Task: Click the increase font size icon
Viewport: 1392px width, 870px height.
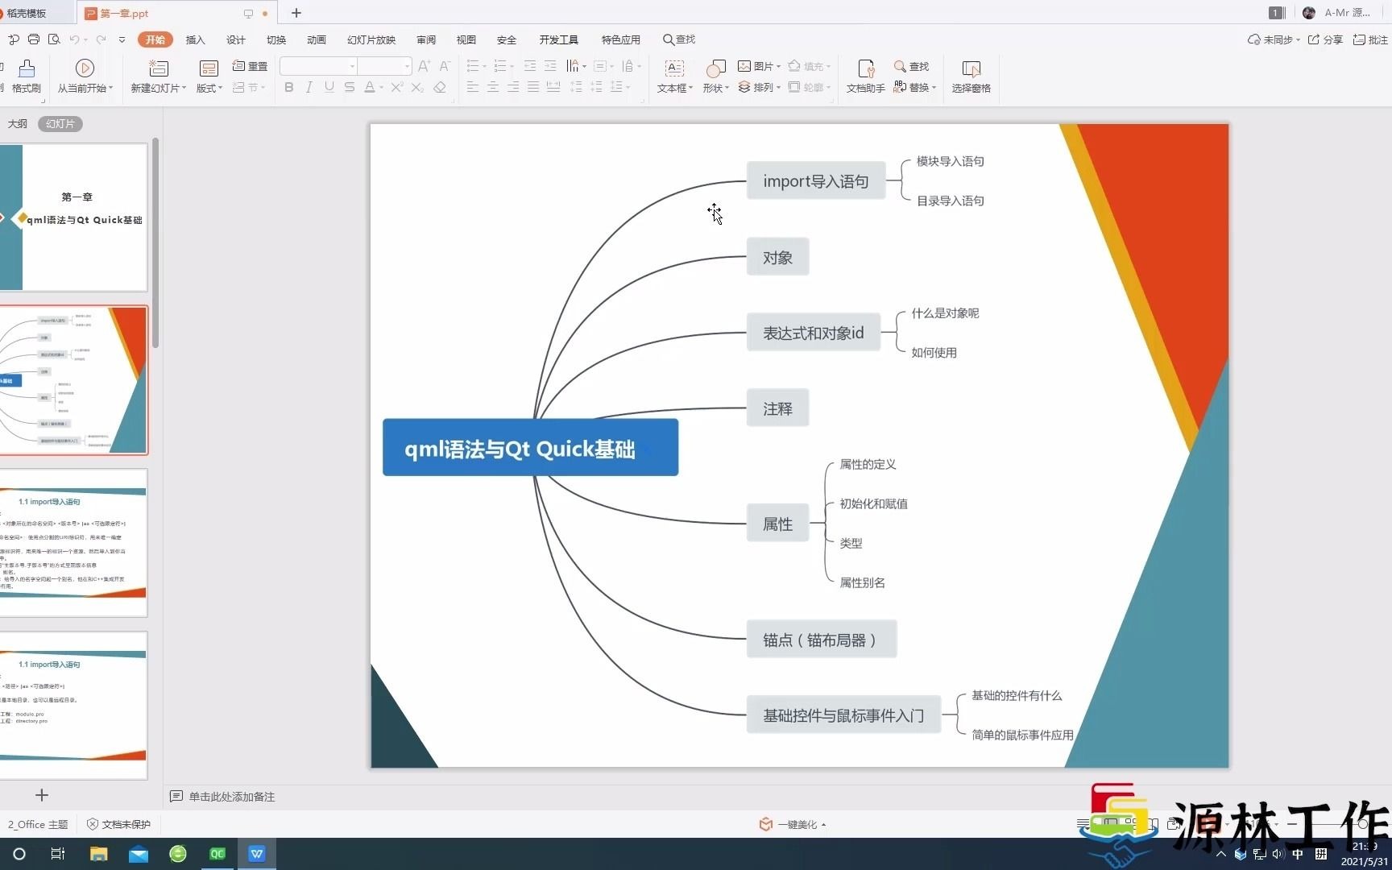Action: [425, 66]
